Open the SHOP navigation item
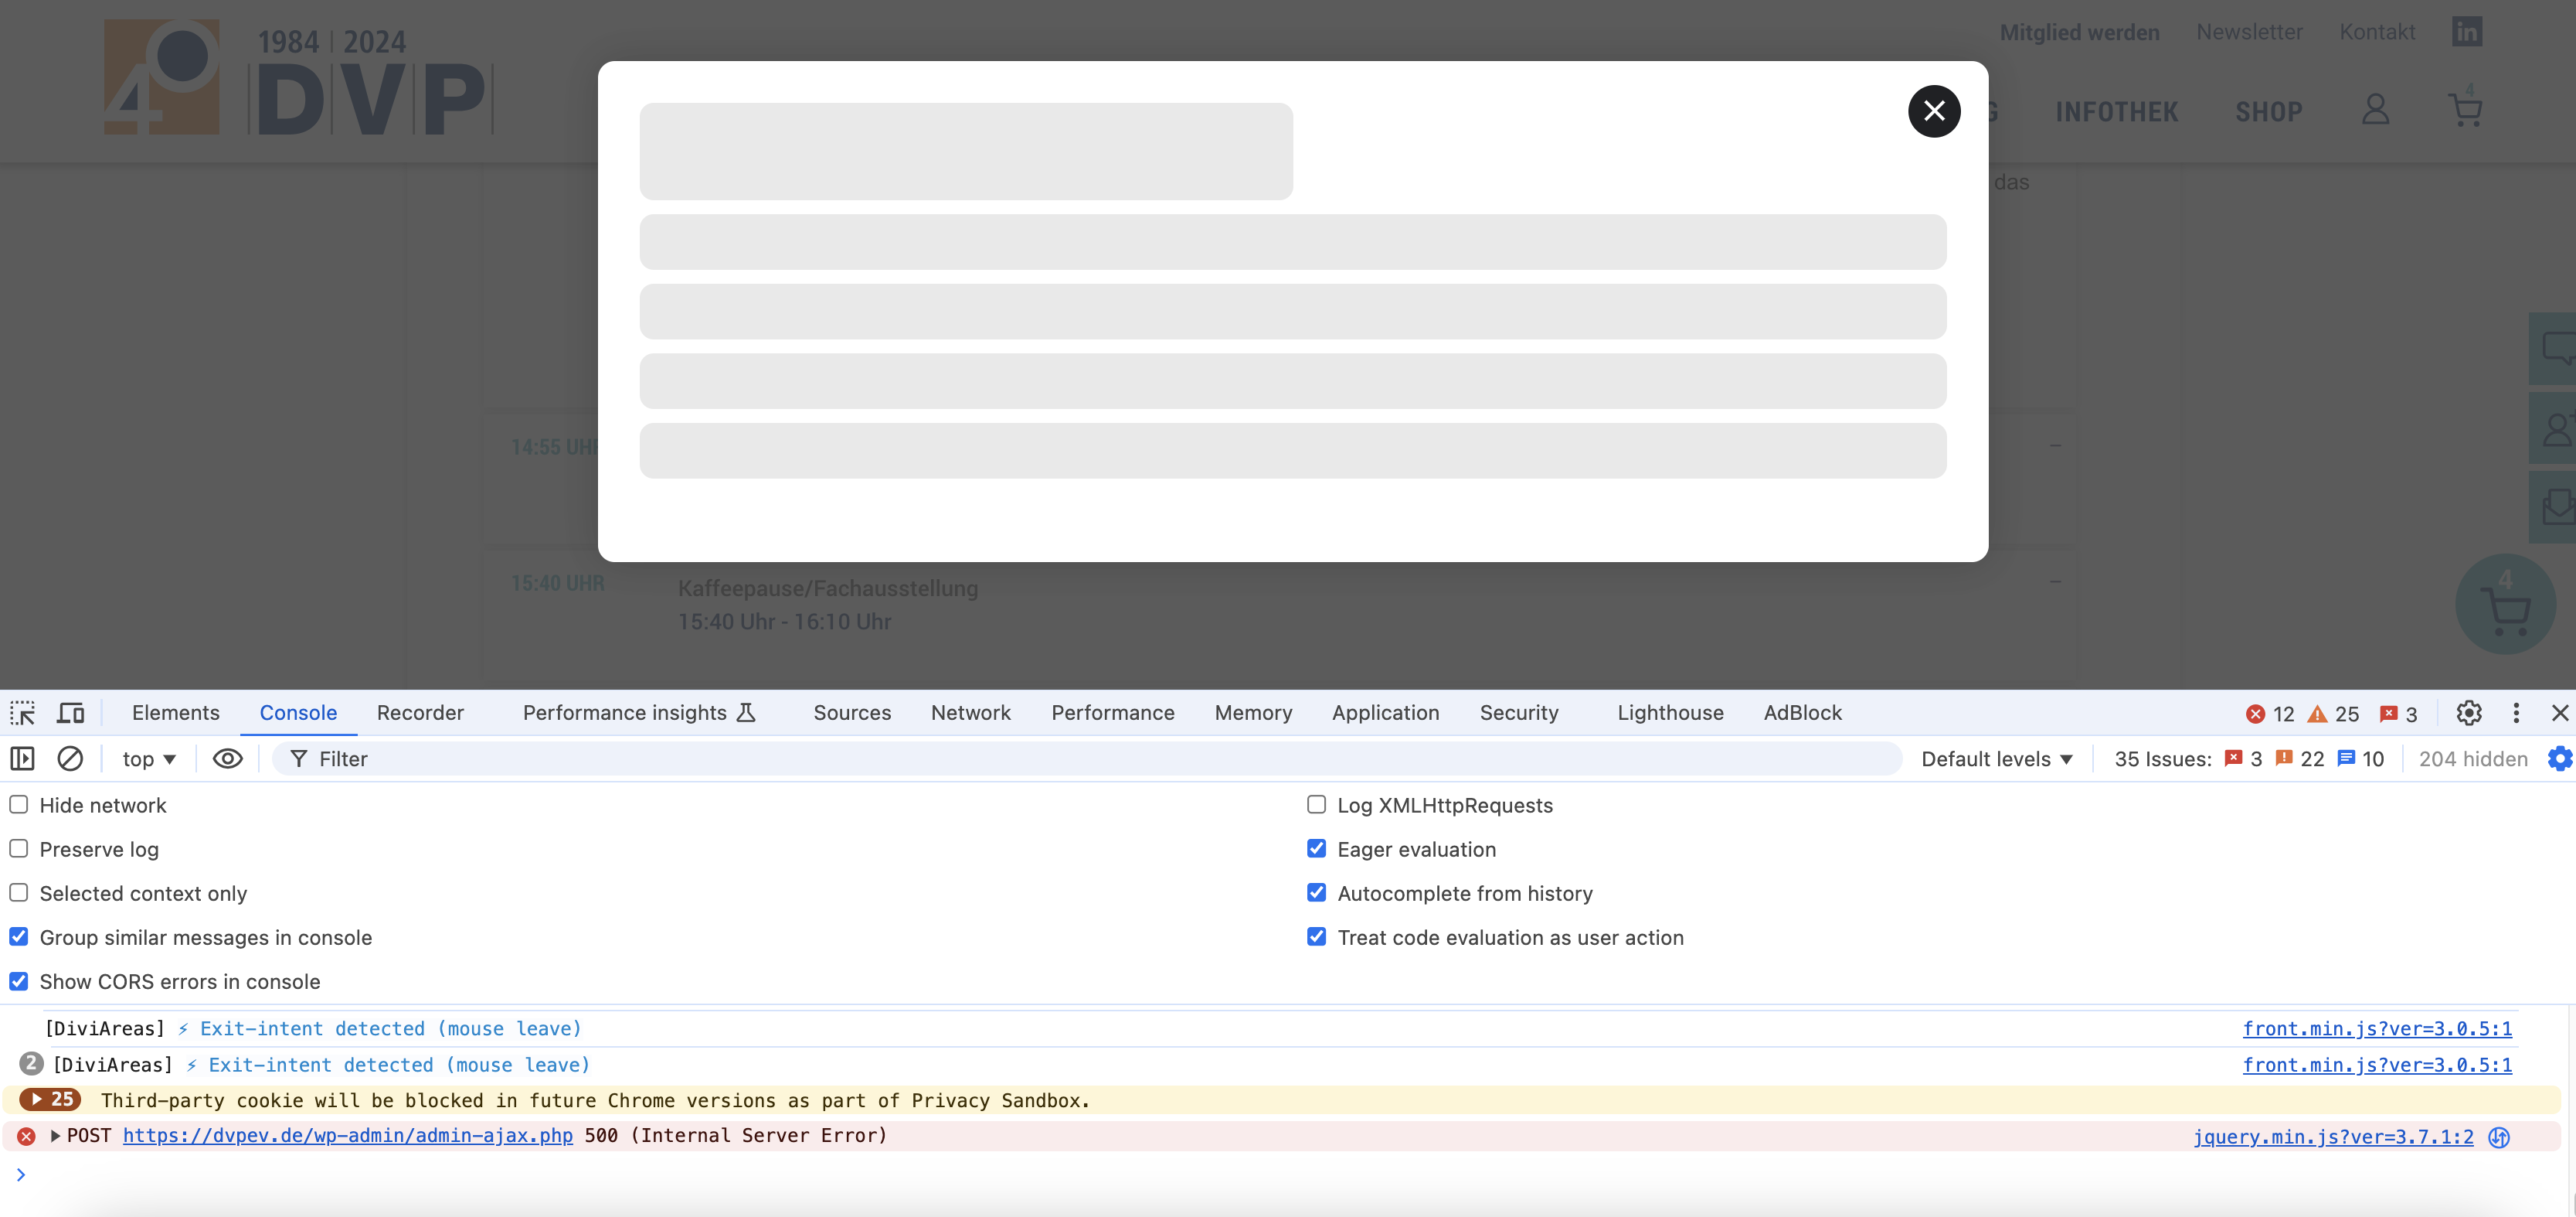 (2268, 112)
